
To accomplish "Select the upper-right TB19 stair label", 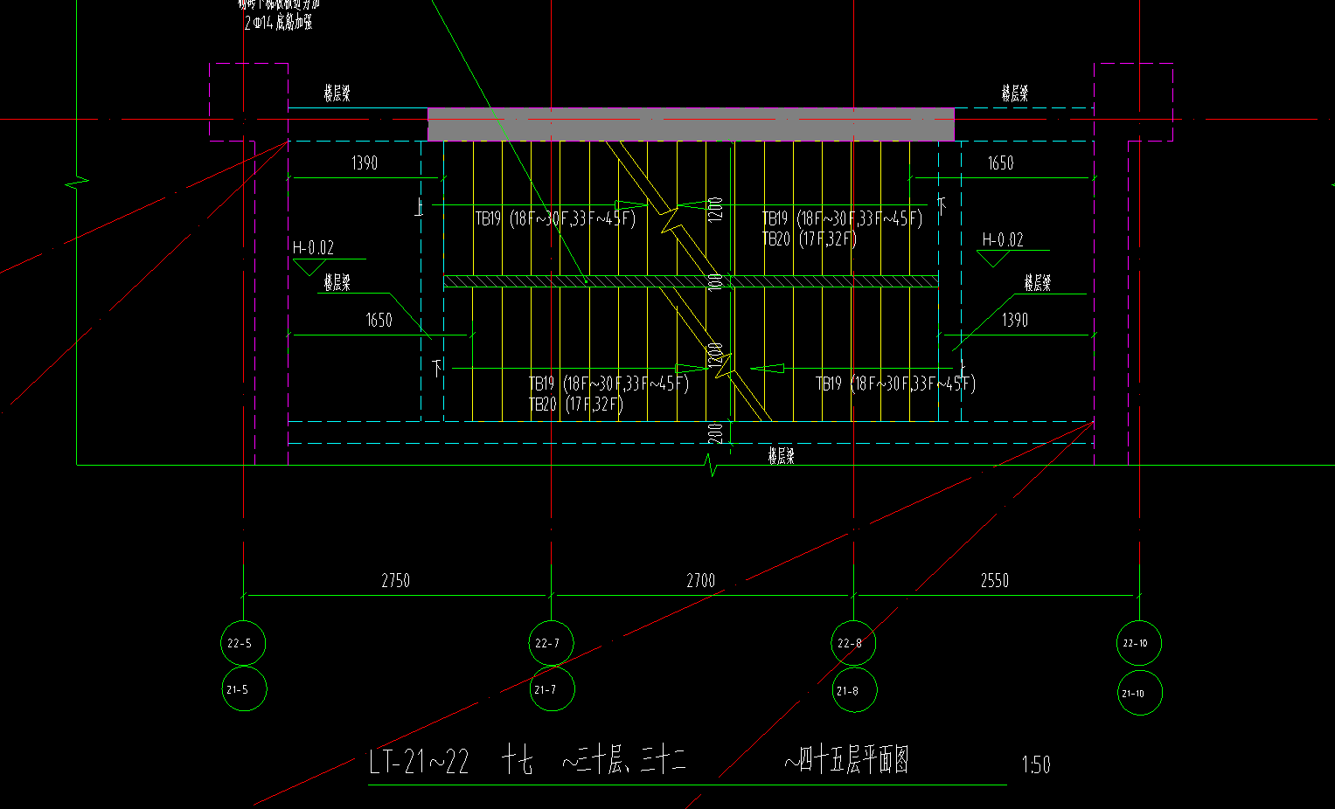I will (x=842, y=218).
